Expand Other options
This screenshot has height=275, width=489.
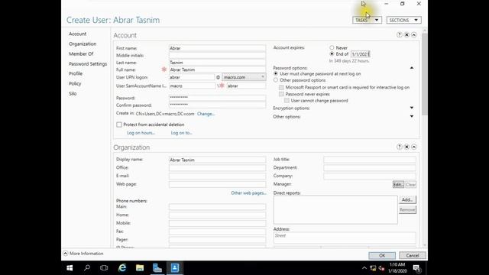[412, 116]
